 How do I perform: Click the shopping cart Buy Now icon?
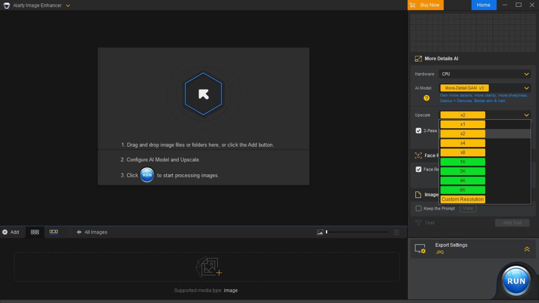pos(412,5)
